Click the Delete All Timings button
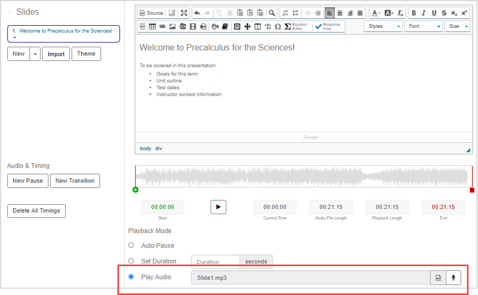 point(36,210)
